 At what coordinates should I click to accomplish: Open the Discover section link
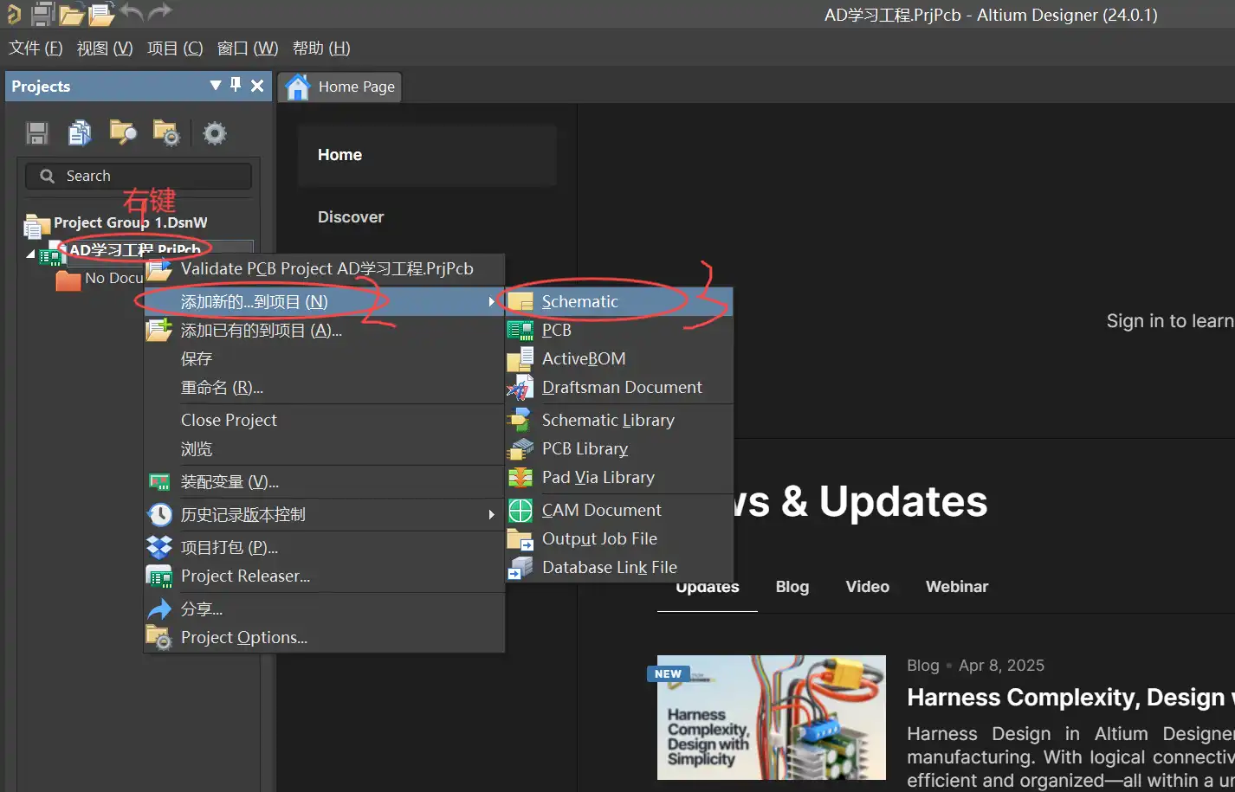350,217
